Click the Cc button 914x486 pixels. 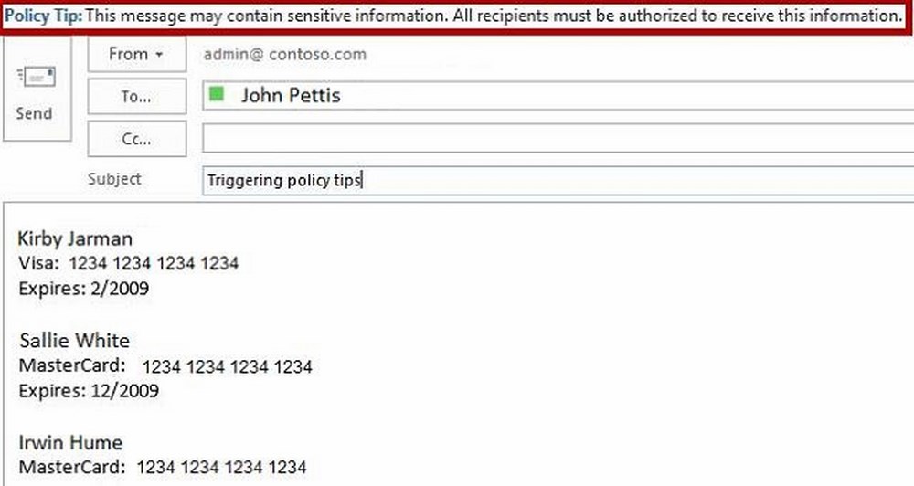coord(137,139)
